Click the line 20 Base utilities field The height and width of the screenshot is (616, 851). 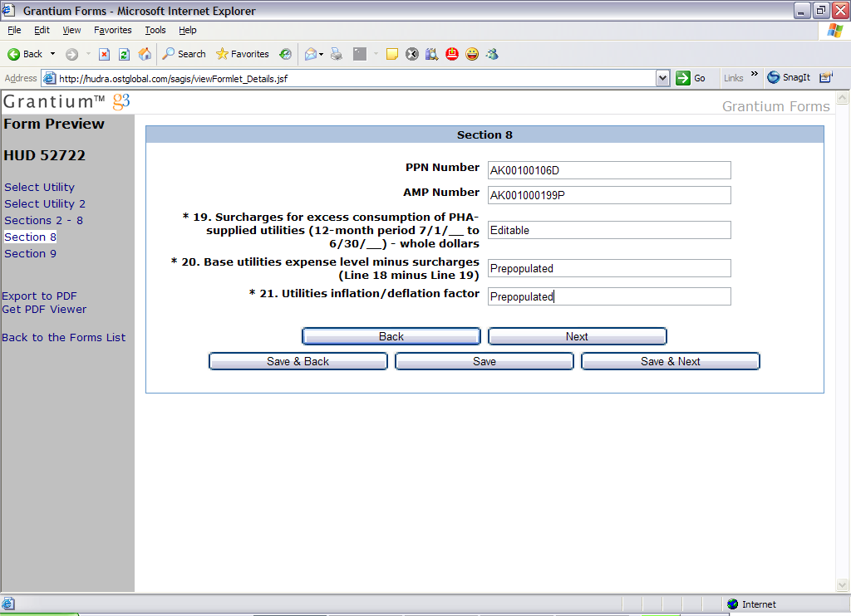[609, 268]
